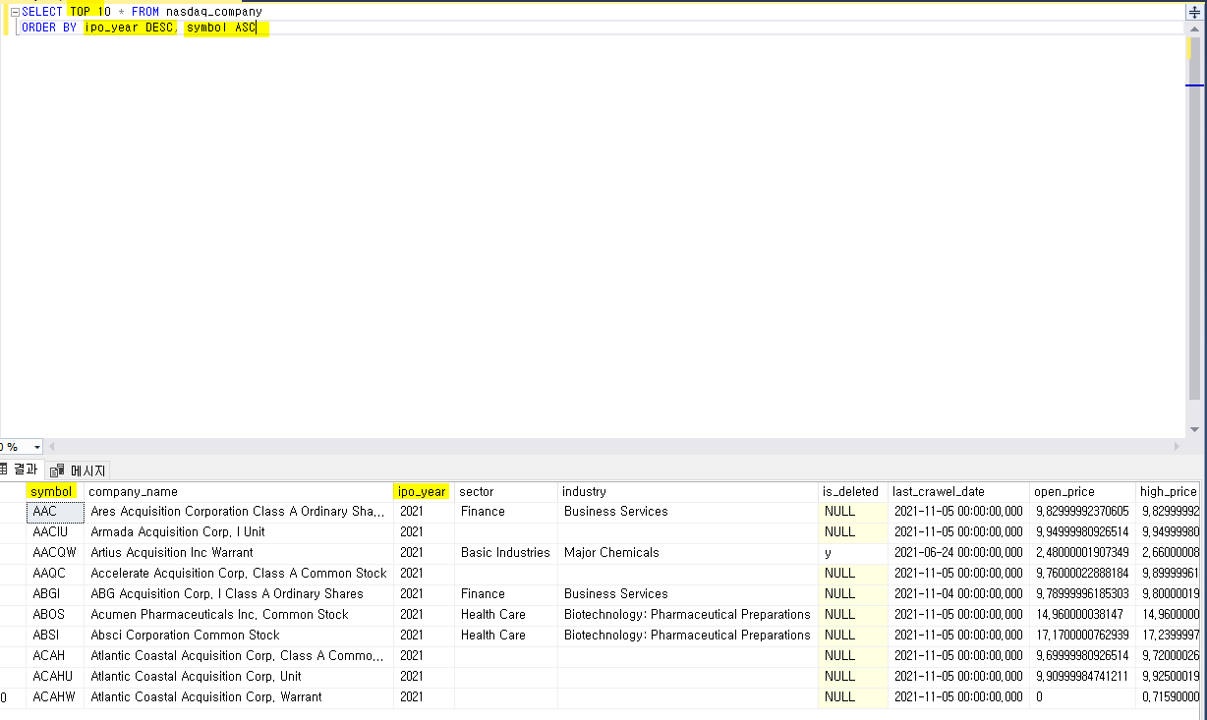Click the AACQW symbol cell

click(55, 553)
